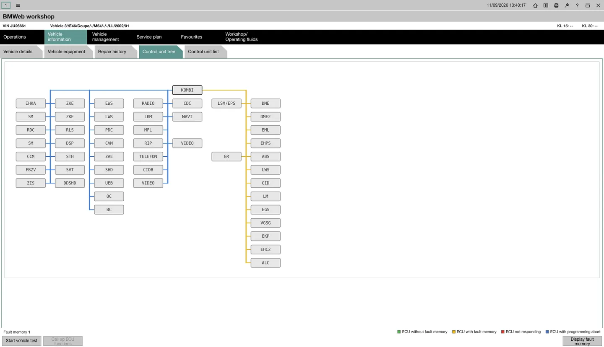Viewport: 604px width, 347px height.
Task: Select the EGS control unit
Action: click(x=266, y=210)
